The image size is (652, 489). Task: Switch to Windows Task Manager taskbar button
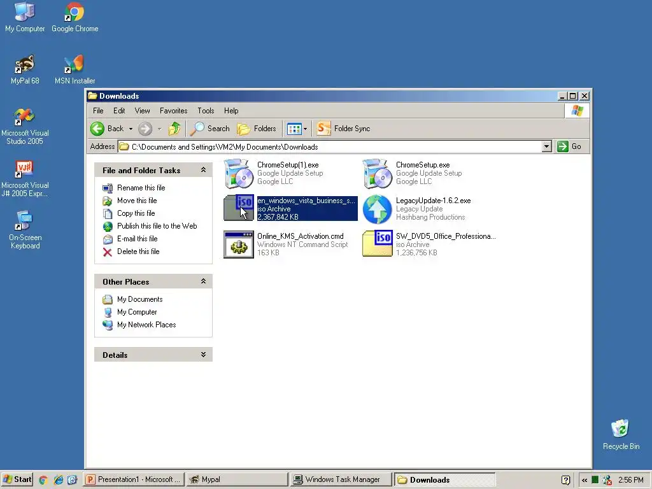tap(341, 480)
